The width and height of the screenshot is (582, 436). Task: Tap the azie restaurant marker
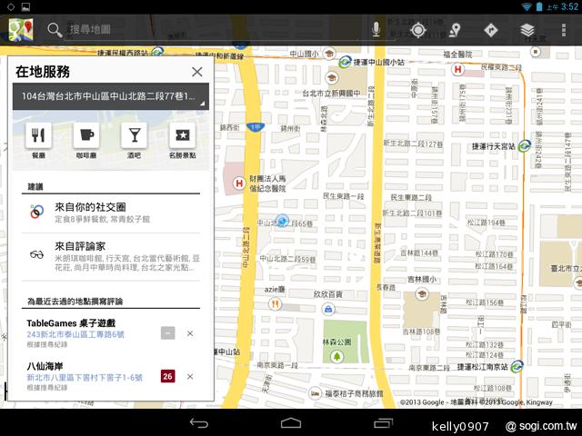pos(275,304)
